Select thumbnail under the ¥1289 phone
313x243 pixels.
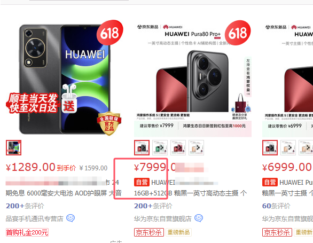13,148
